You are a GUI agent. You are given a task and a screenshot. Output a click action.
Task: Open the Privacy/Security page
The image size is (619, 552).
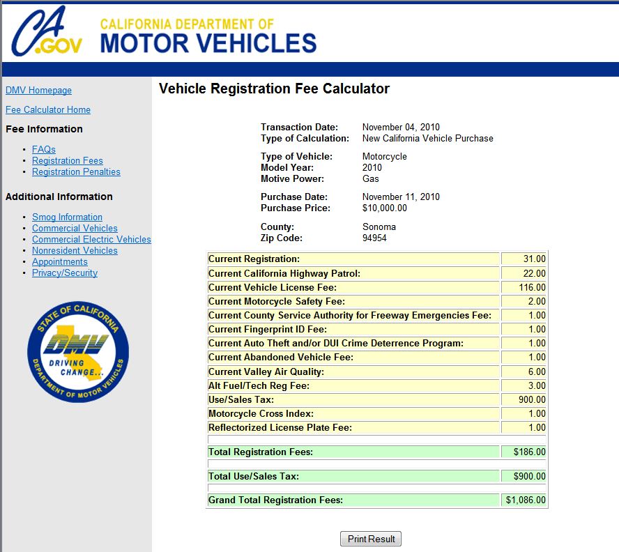click(x=63, y=273)
